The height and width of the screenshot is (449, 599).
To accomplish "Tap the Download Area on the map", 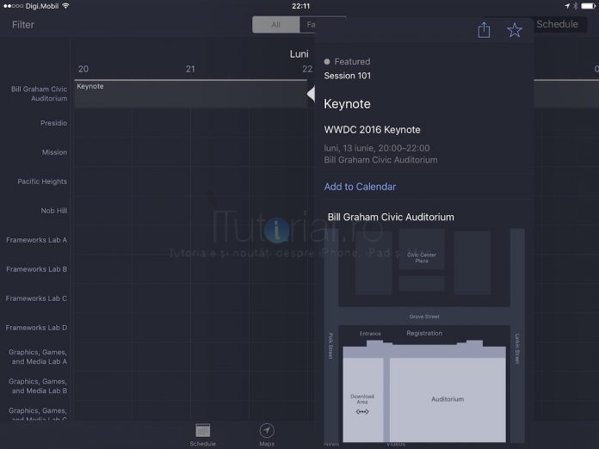I will point(362,399).
